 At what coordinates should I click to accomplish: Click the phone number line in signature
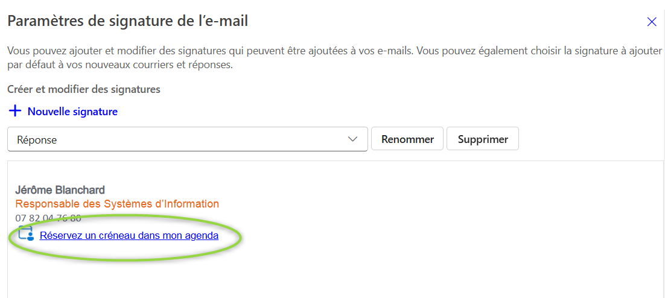pos(48,218)
